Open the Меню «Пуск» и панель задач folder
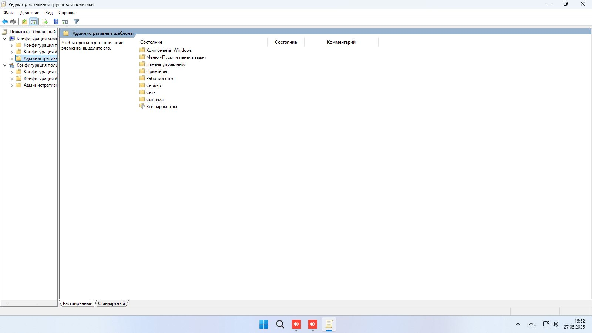Viewport: 592px width, 333px height. (172, 57)
